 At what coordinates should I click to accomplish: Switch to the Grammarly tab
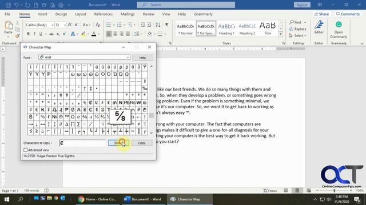coord(203,14)
